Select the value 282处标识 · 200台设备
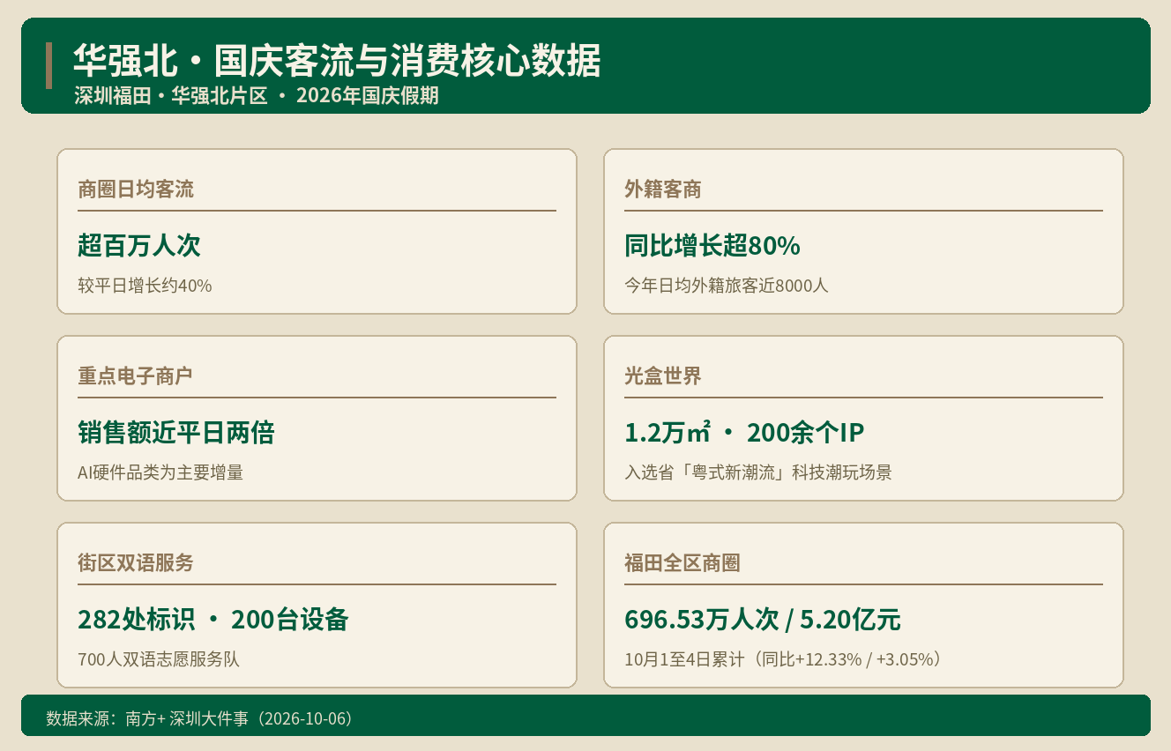 tap(213, 620)
